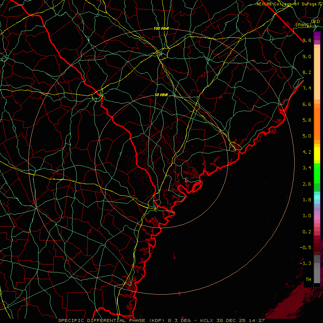Click the "TH" threshold label on the scale

[x=308, y=280]
